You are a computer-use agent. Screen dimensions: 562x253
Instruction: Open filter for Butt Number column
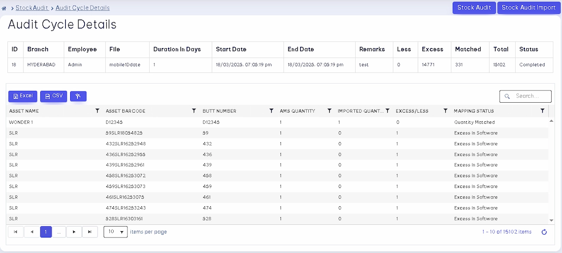click(x=271, y=111)
